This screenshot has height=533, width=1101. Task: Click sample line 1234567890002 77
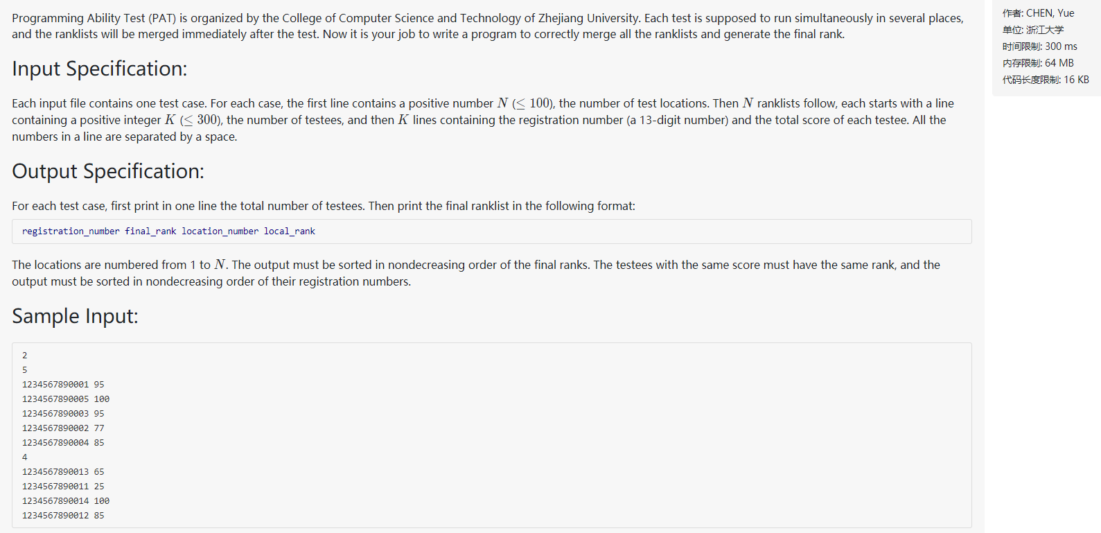tap(63, 428)
